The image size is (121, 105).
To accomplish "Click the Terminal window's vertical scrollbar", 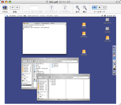I will (66, 39).
